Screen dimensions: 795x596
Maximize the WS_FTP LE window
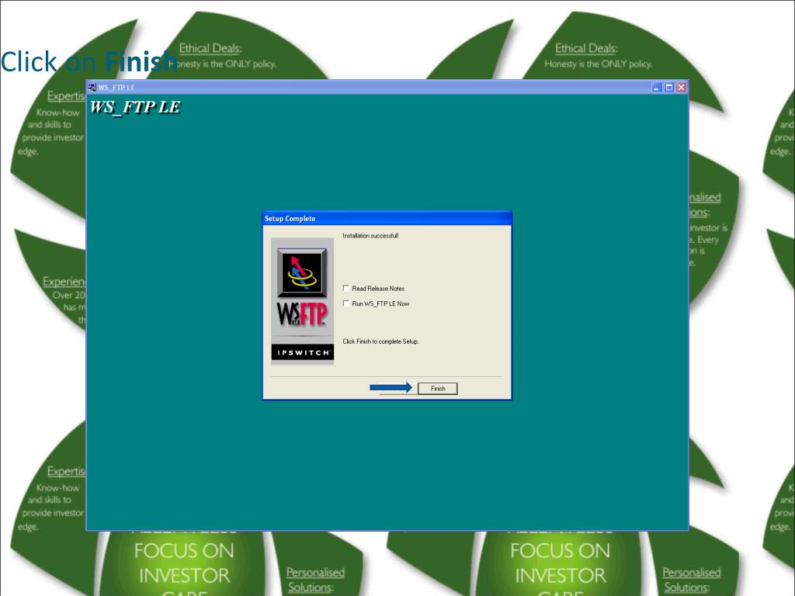coord(668,87)
